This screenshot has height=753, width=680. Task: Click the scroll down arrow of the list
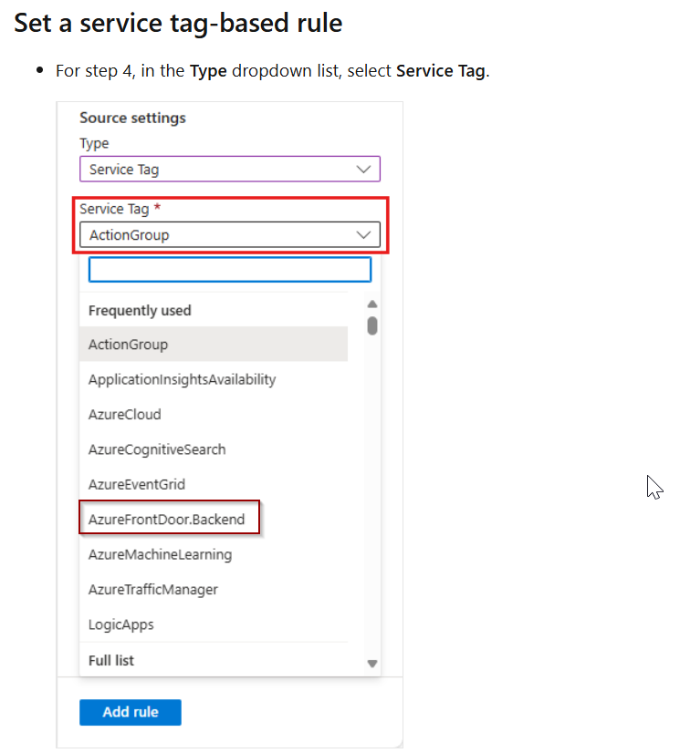click(x=372, y=664)
